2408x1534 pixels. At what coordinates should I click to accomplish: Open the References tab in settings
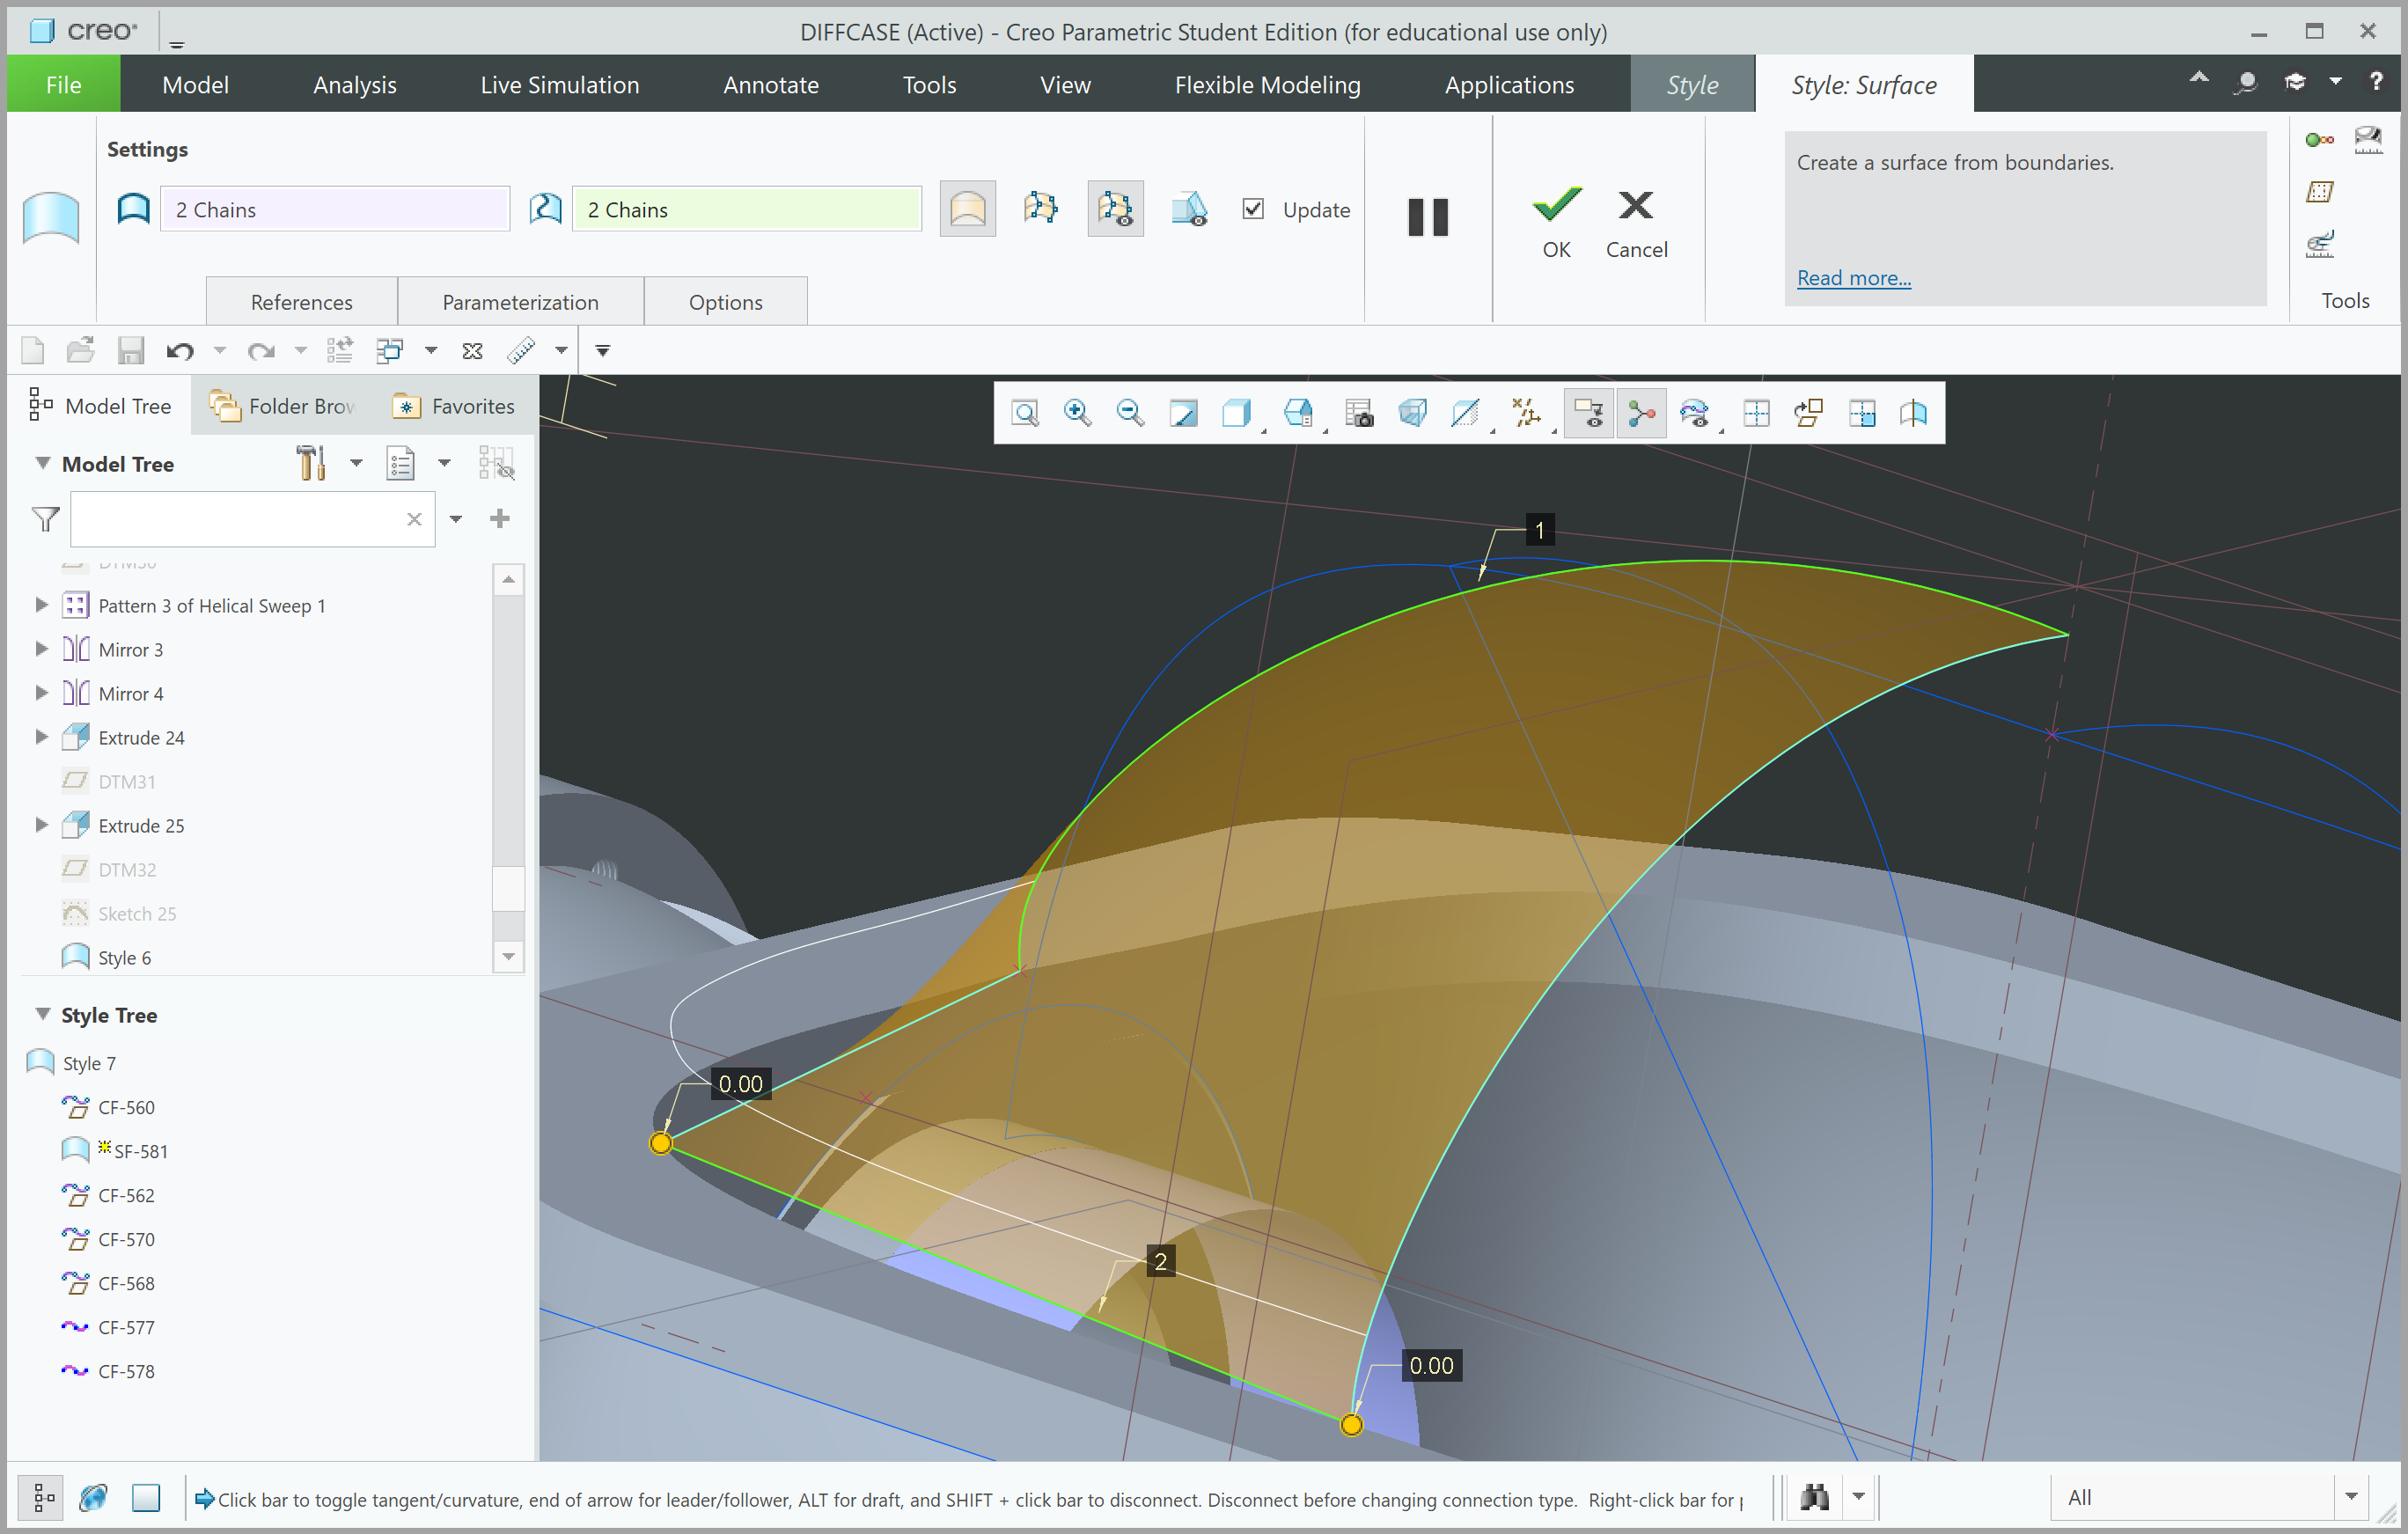[302, 302]
